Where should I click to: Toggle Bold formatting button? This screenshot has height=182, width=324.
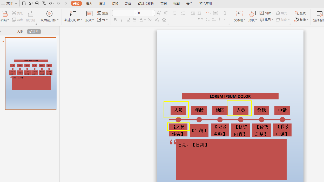[x=115, y=20]
